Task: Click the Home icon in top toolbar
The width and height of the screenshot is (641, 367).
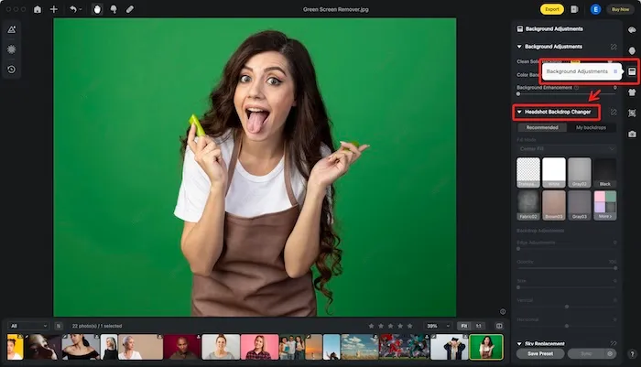Action: click(38, 9)
